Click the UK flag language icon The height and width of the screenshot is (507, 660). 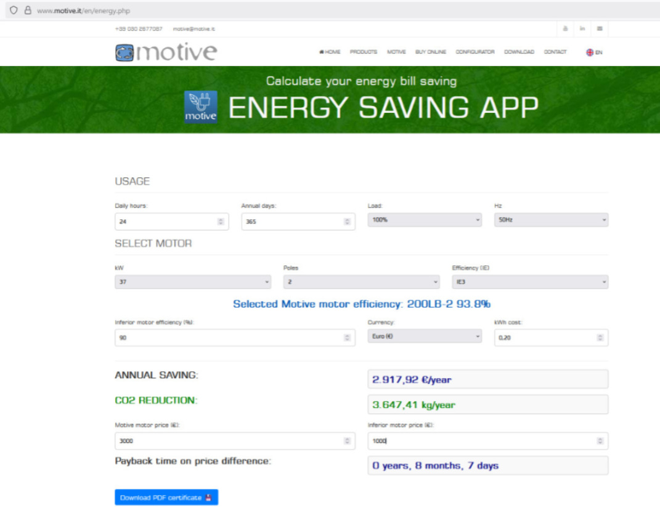(590, 52)
